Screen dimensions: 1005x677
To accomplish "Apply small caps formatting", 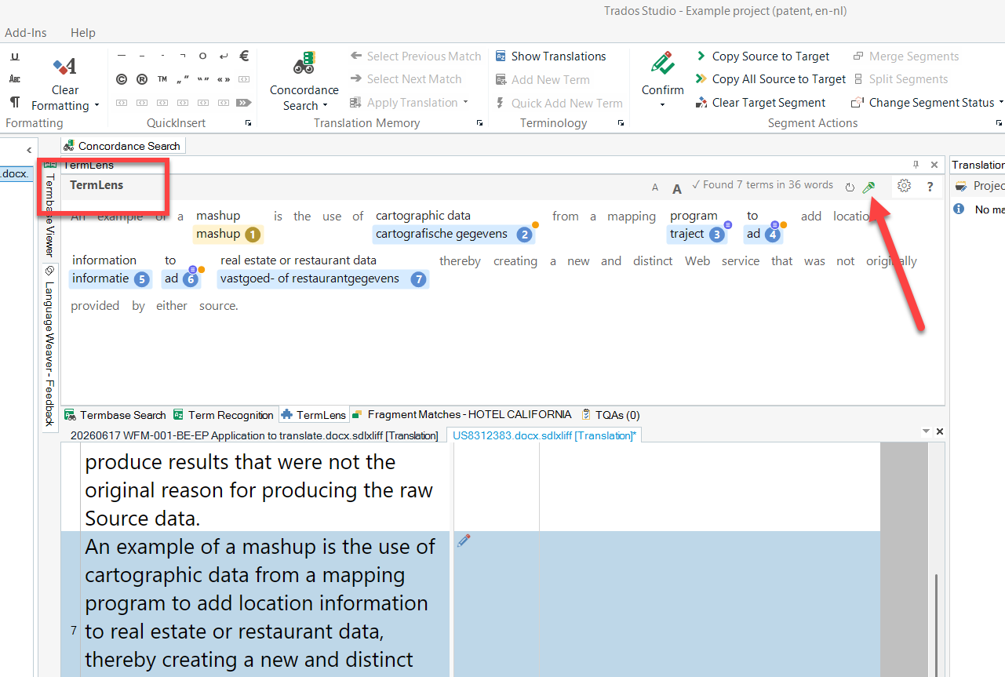I will point(15,78).
